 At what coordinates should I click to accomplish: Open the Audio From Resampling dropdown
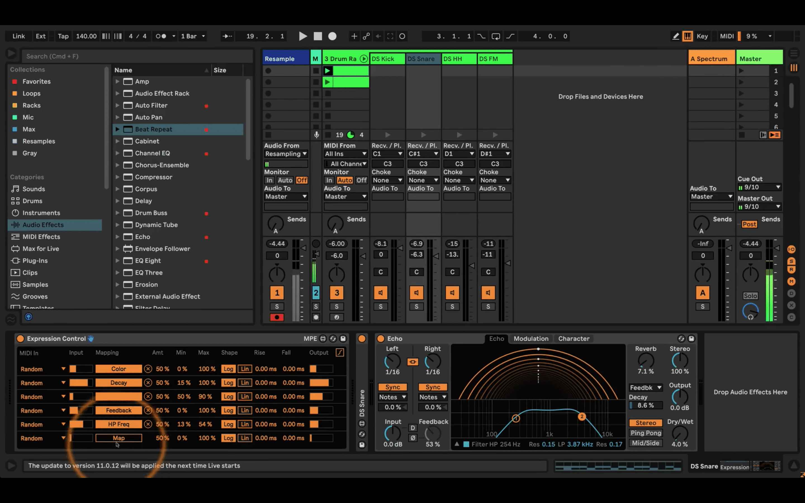pyautogui.click(x=286, y=154)
